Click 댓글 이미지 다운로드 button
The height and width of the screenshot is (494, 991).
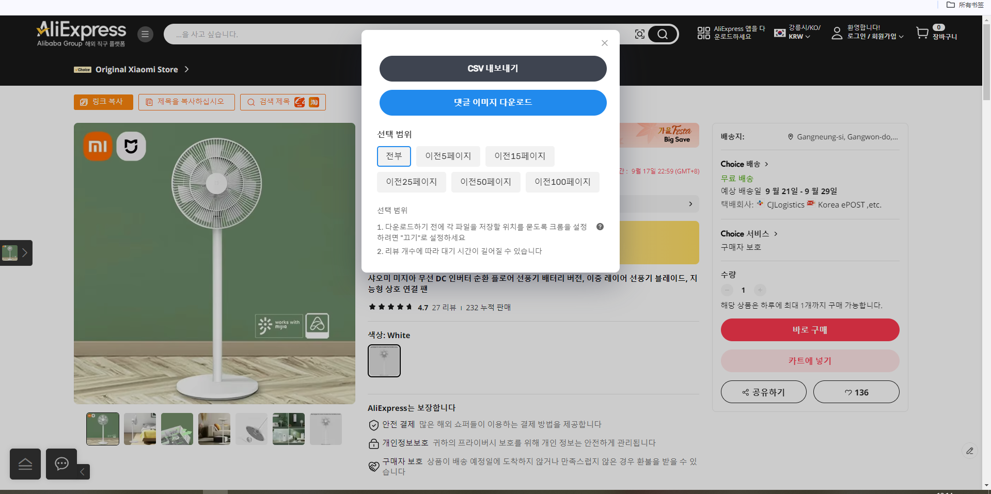[493, 103]
